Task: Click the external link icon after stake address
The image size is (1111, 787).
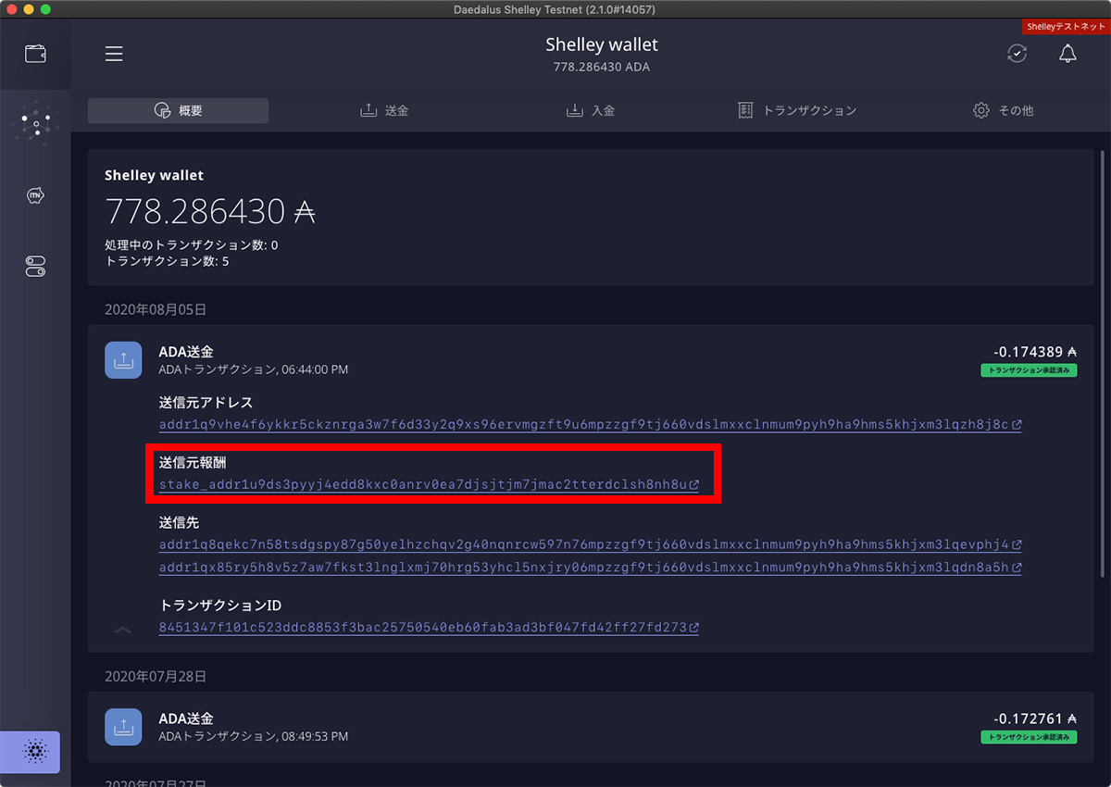Action: tap(693, 484)
